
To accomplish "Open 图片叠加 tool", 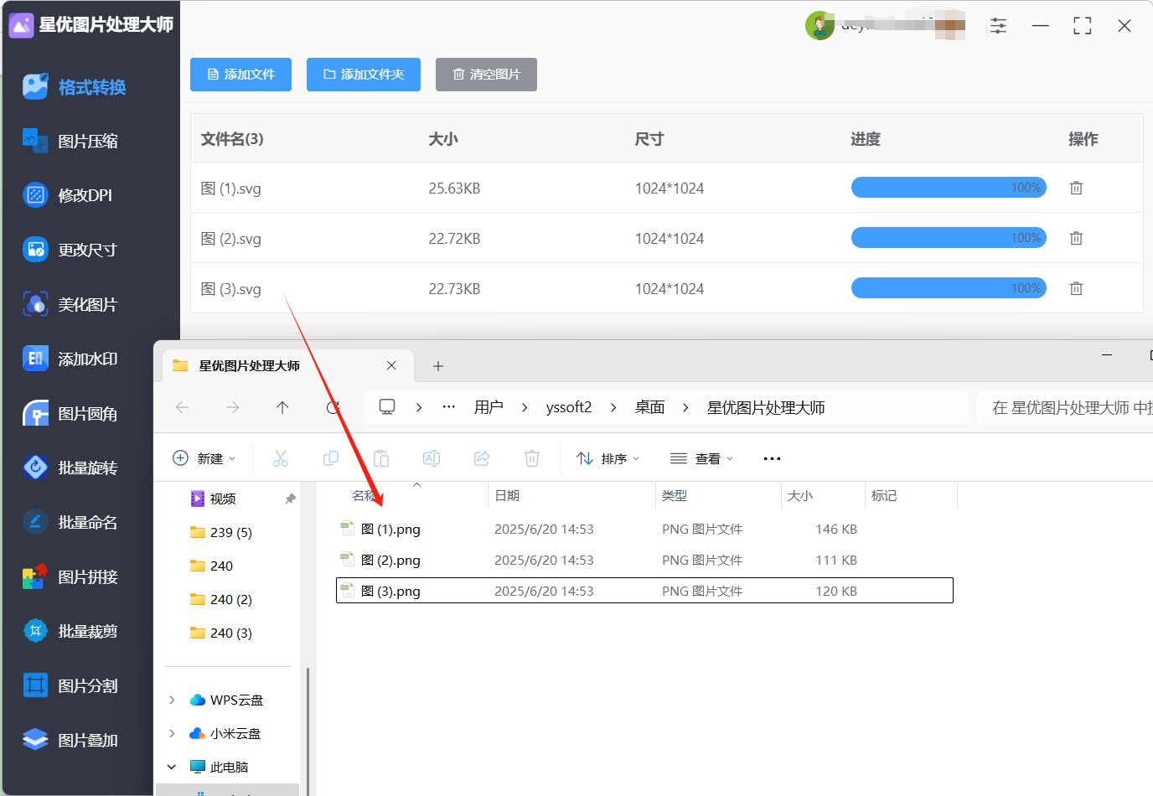I will click(71, 740).
